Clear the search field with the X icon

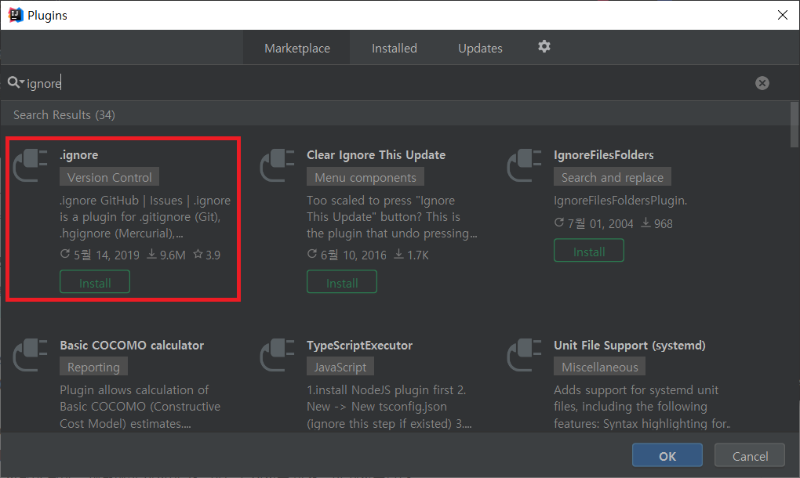tap(762, 83)
